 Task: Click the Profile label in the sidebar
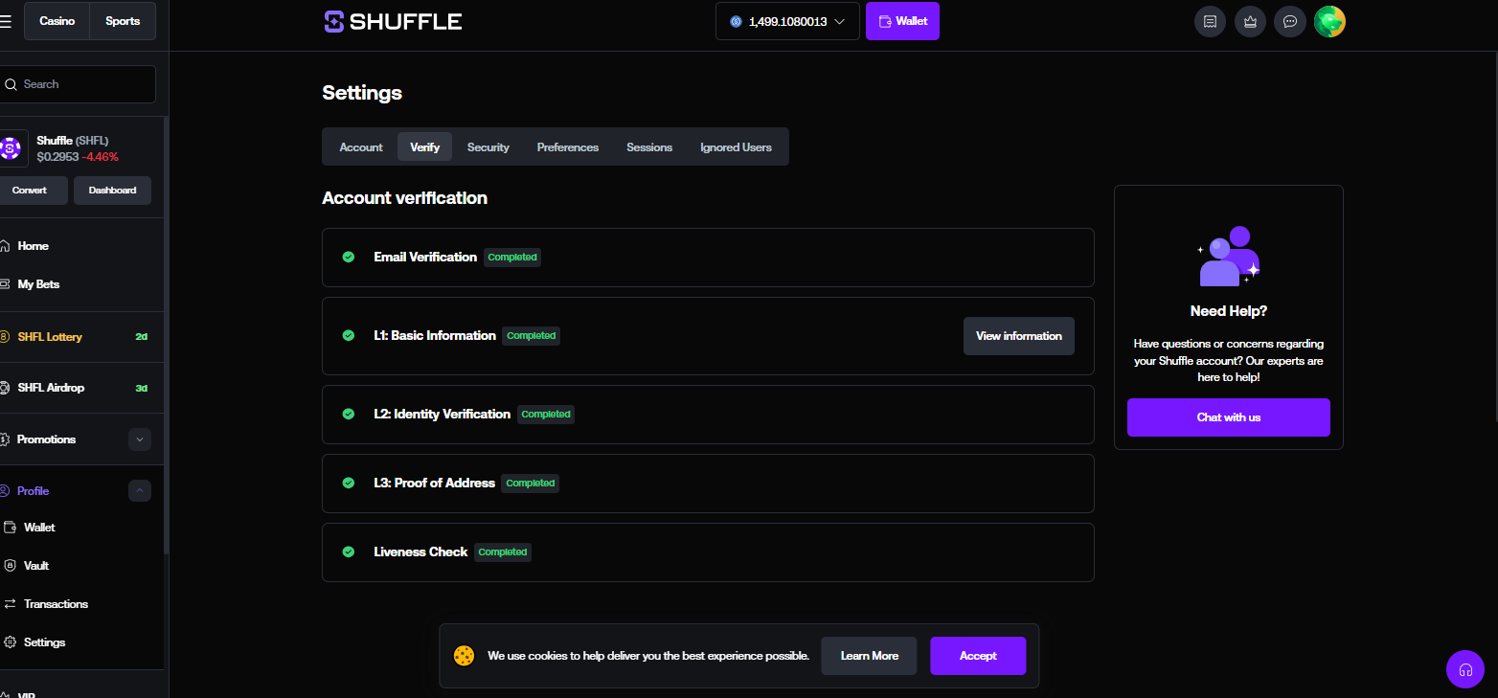click(33, 491)
